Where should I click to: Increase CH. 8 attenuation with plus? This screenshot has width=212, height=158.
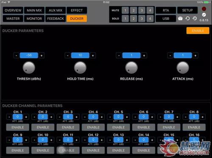[x=203, y=117]
